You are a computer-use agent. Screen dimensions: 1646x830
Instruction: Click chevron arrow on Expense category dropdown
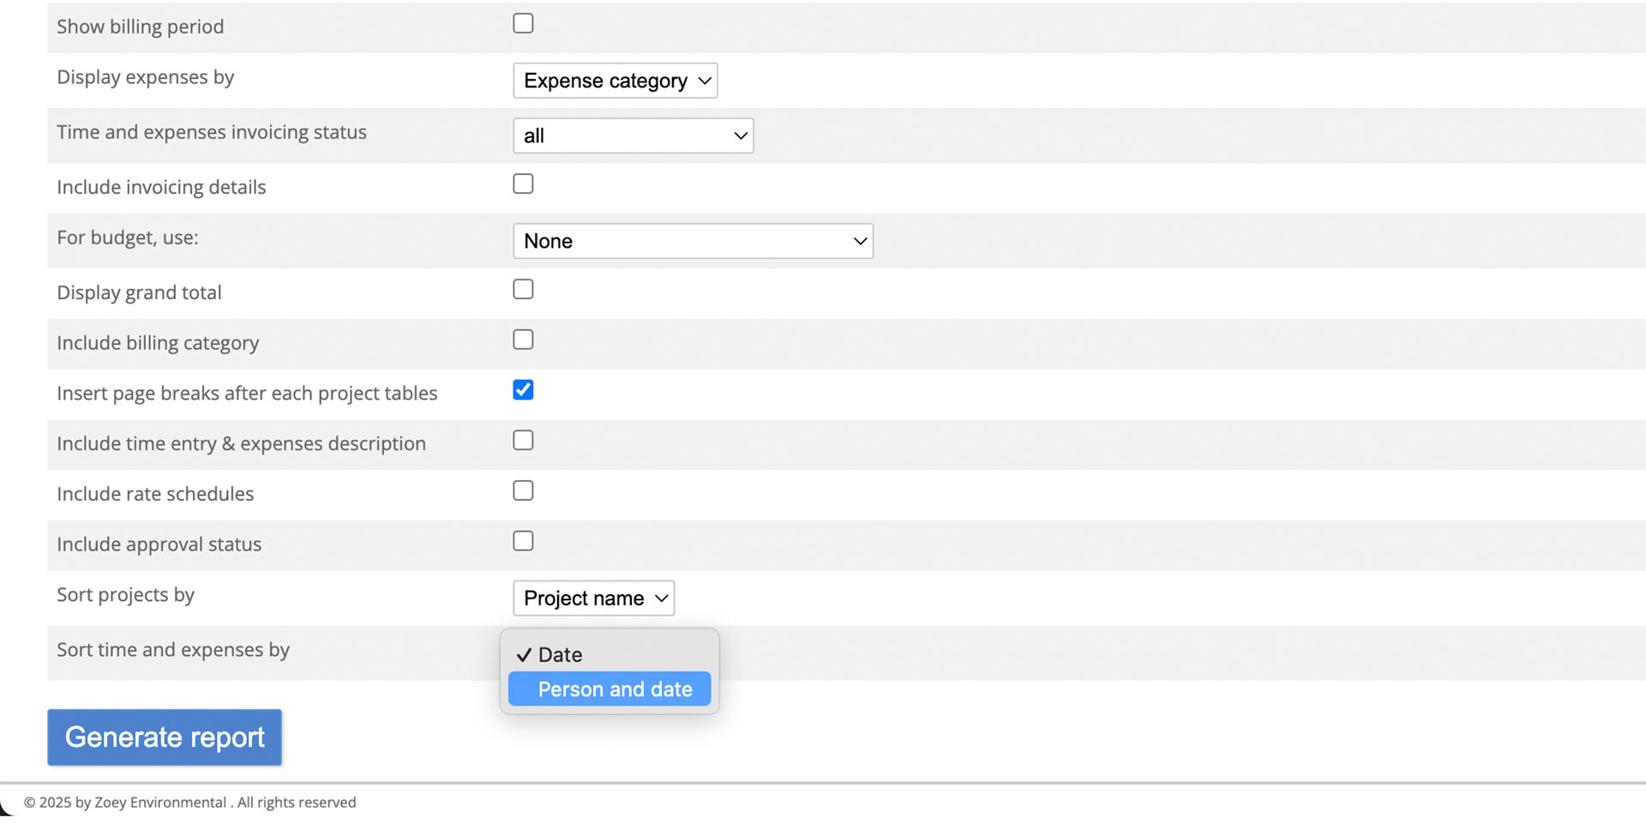pyautogui.click(x=705, y=81)
